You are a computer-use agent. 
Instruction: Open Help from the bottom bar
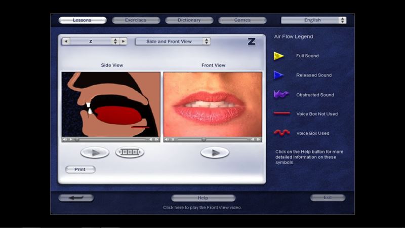[x=203, y=198]
